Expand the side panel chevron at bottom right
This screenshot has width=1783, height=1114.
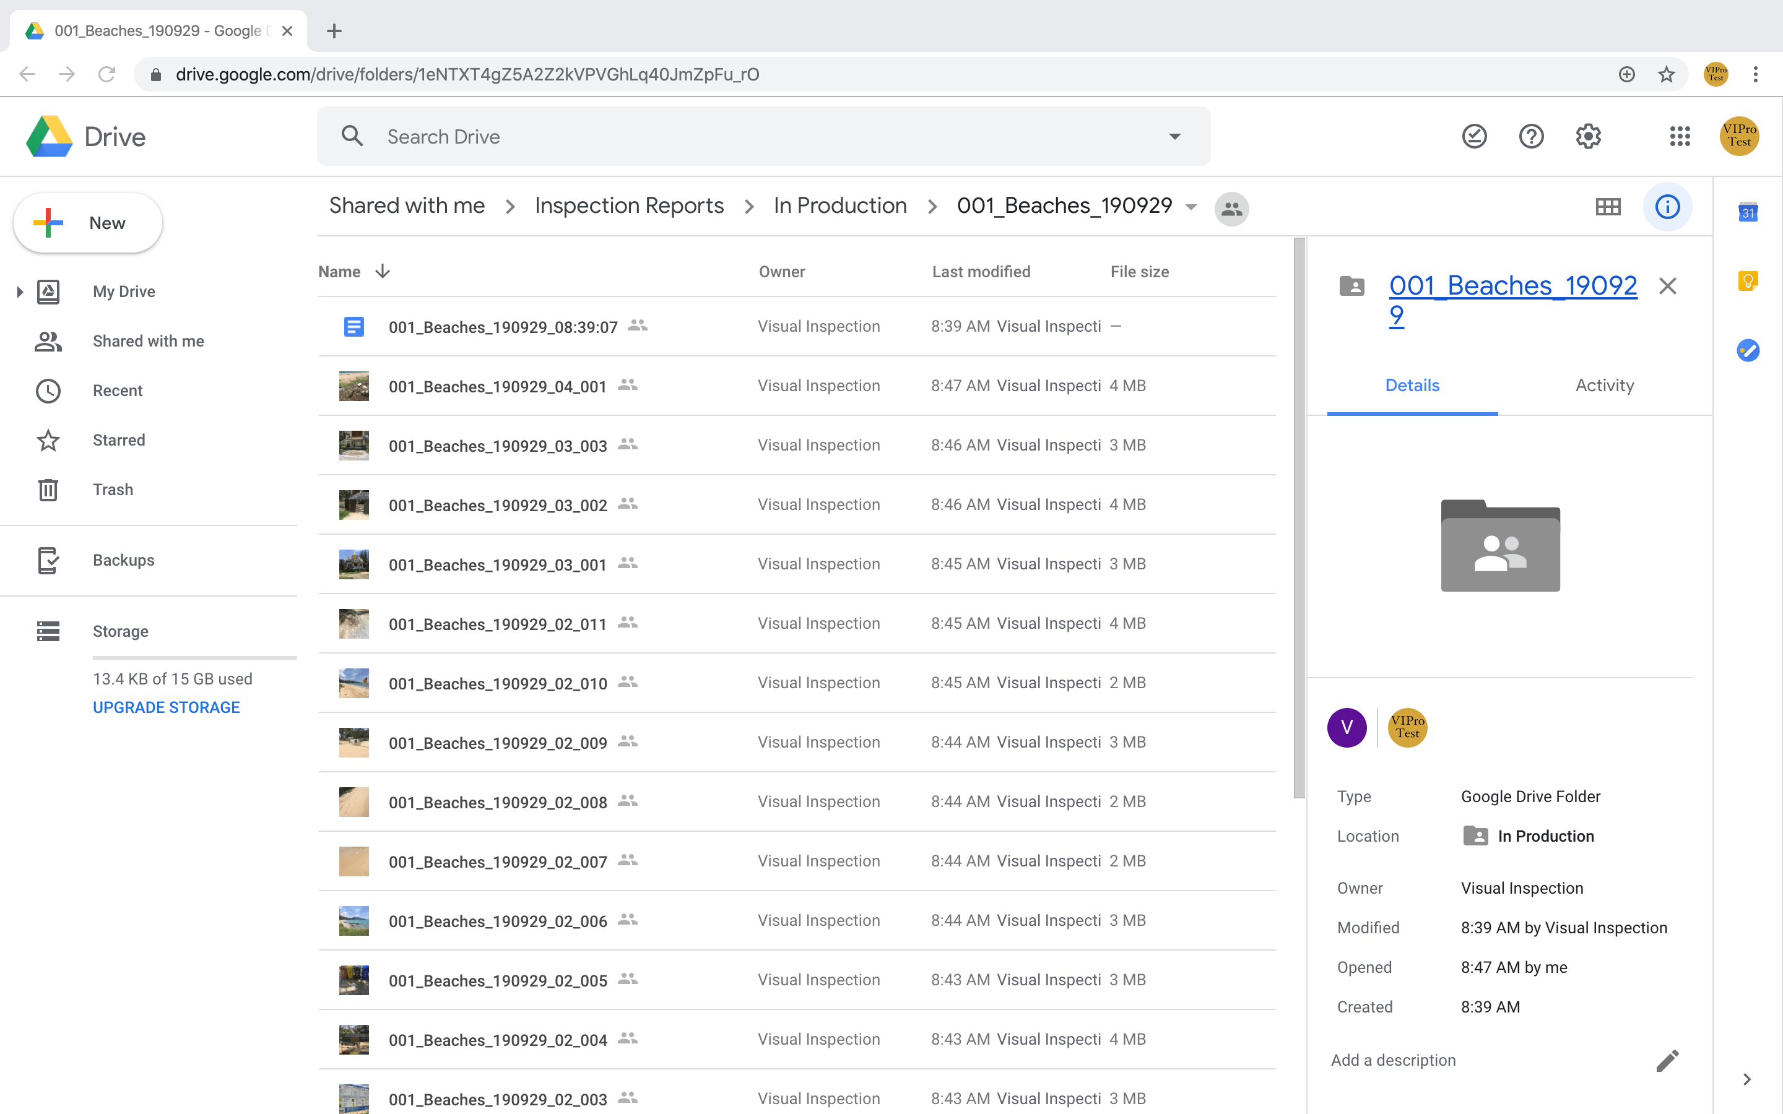tap(1747, 1079)
